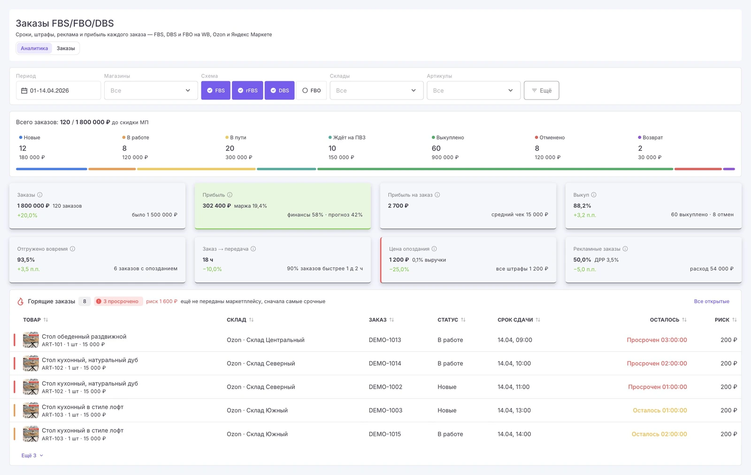
Task: Expand the Ещё 3 rows link
Action: tap(32, 455)
